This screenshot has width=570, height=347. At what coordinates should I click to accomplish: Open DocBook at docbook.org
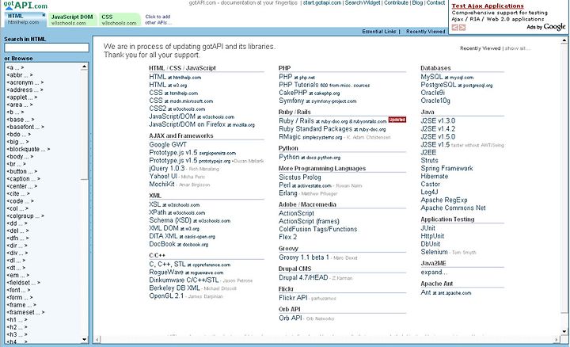tap(178, 244)
